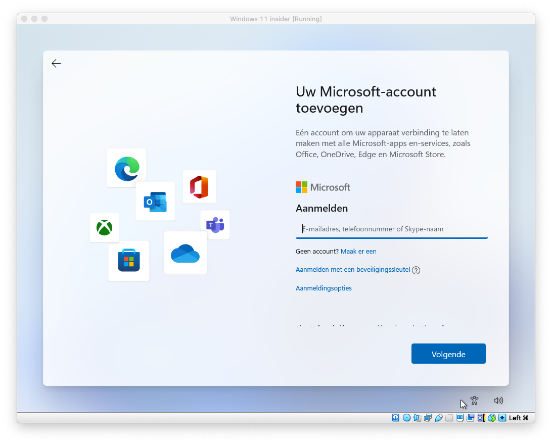Click the volume speaker icon
The width and height of the screenshot is (552, 444).
498,401
